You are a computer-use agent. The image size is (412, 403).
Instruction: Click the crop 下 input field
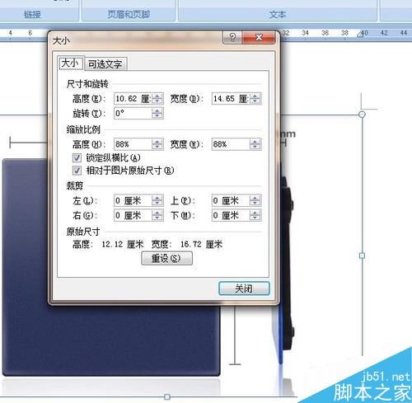pyautogui.click(x=231, y=215)
